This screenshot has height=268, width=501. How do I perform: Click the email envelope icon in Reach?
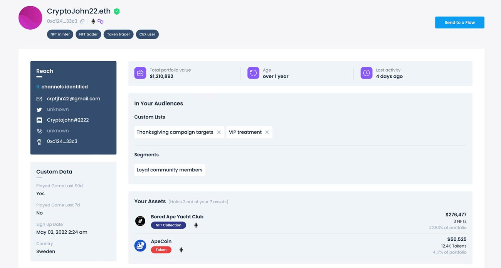(x=39, y=99)
